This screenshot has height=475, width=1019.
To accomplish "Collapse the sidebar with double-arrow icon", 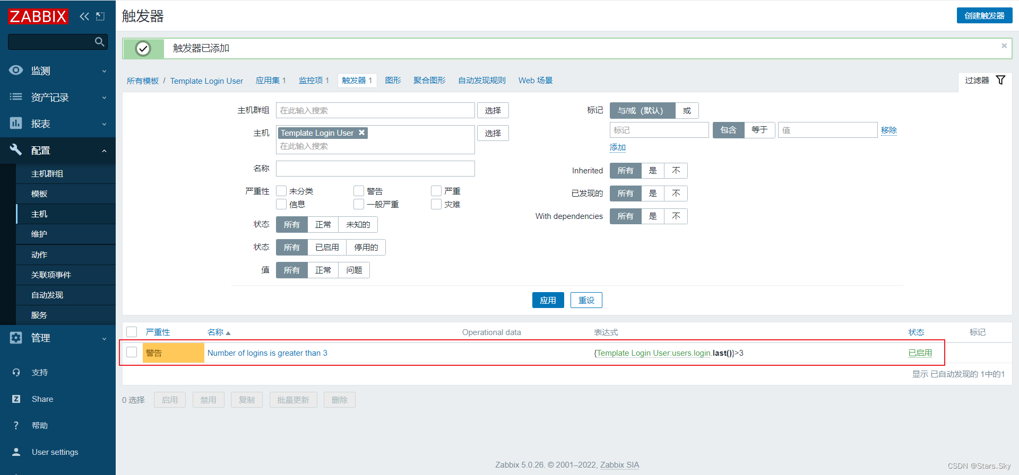I will click(x=84, y=16).
